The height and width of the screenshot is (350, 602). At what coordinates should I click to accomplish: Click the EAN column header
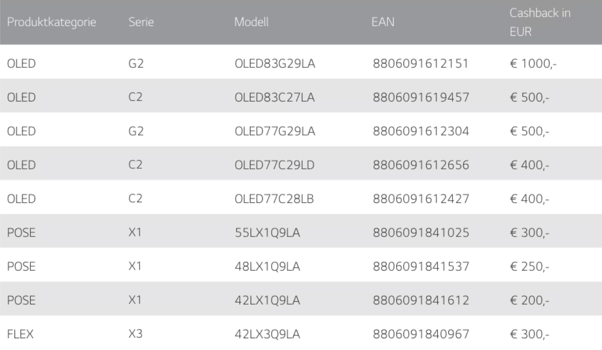click(383, 22)
